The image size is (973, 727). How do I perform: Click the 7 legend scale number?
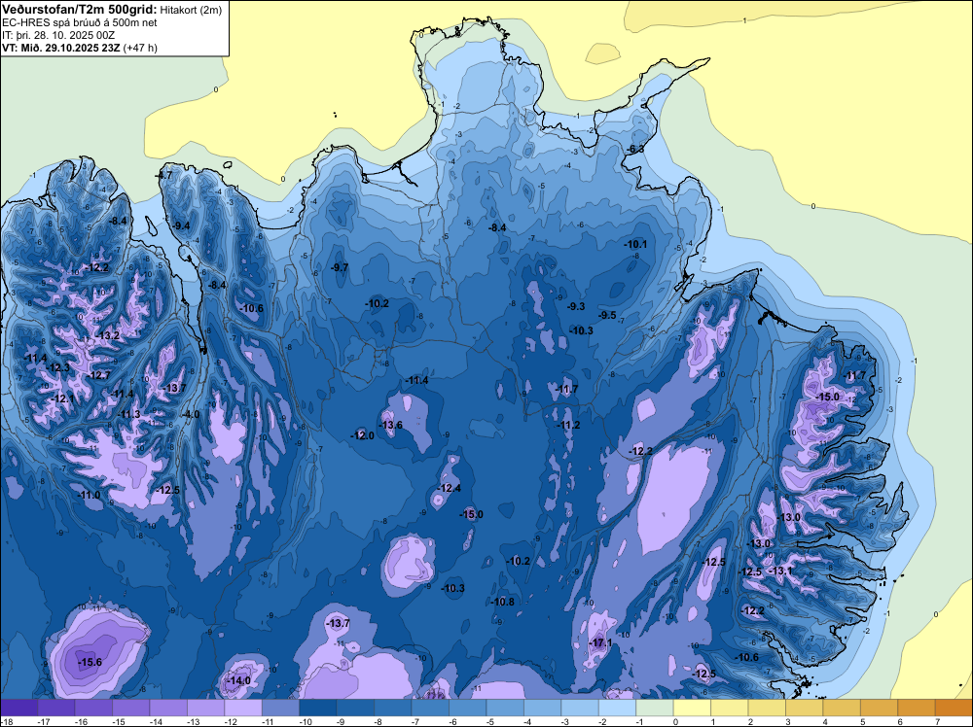pyautogui.click(x=938, y=721)
